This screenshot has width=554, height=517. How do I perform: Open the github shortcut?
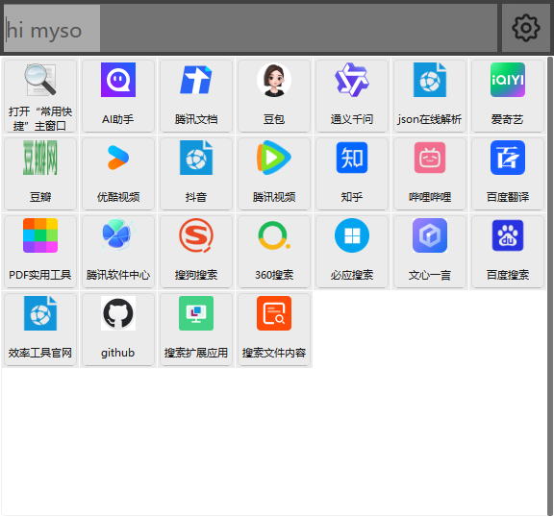point(118,330)
